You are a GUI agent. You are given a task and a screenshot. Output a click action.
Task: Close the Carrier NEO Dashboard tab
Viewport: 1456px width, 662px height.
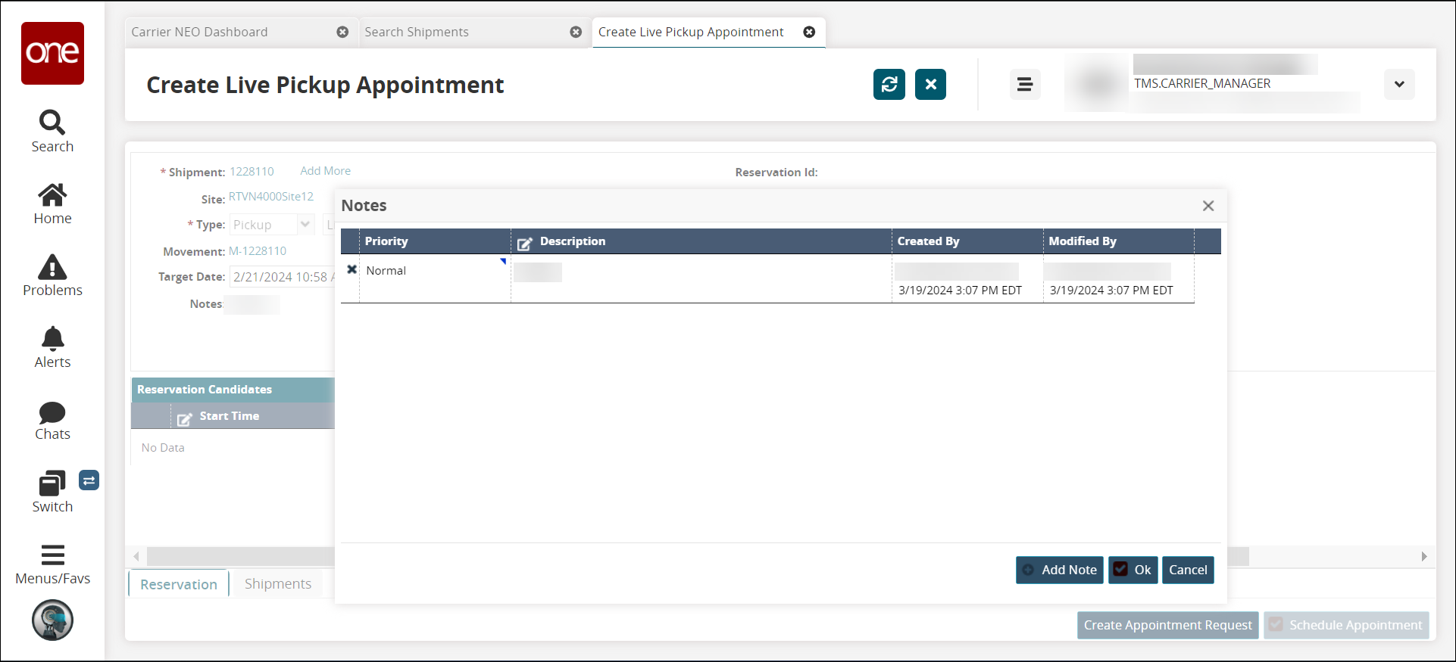(342, 32)
